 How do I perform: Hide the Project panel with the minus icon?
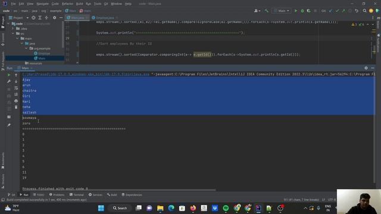[x=61, y=18]
